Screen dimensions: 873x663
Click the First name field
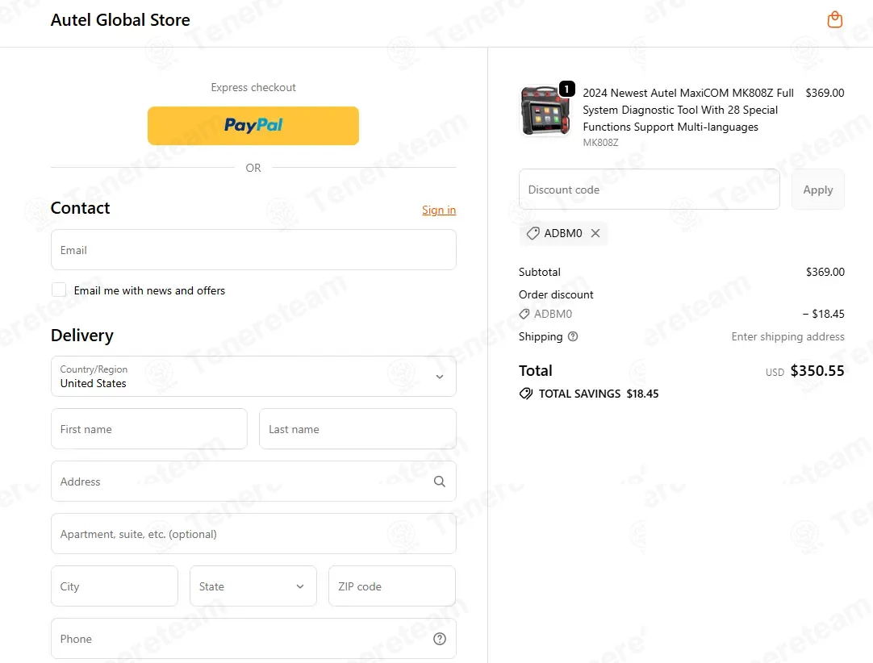[x=149, y=429]
